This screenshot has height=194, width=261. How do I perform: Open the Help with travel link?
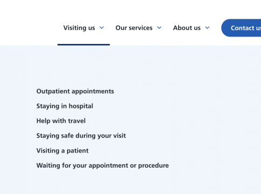pos(61,121)
